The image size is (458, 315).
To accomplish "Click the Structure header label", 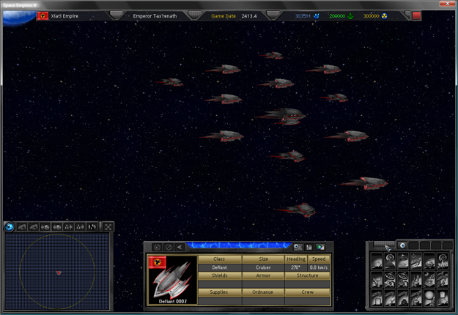I will pos(307,275).
